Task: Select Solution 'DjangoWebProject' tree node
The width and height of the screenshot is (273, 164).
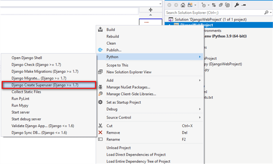Action: (211, 19)
